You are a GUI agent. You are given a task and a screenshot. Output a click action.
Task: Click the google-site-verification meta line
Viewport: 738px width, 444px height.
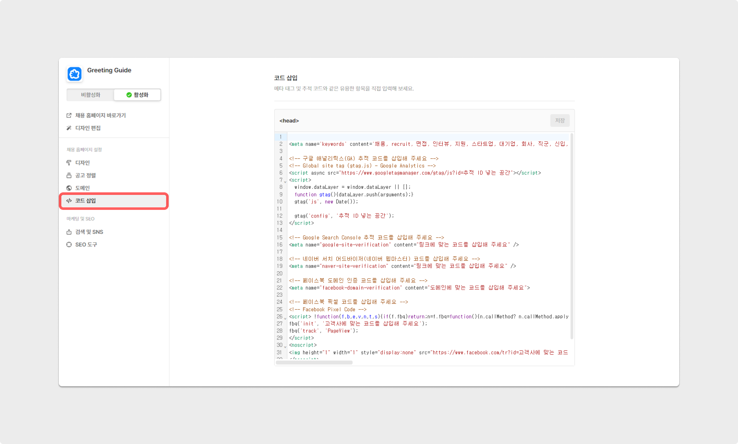[404, 245]
